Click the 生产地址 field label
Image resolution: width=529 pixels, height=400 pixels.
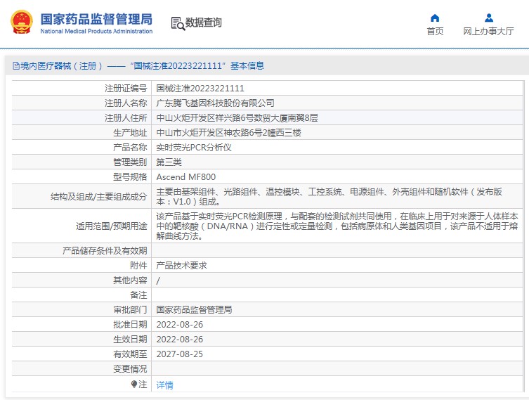coord(130,133)
